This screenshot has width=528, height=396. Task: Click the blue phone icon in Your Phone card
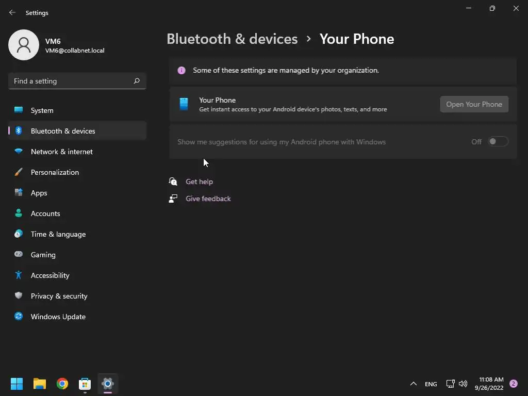point(184,104)
